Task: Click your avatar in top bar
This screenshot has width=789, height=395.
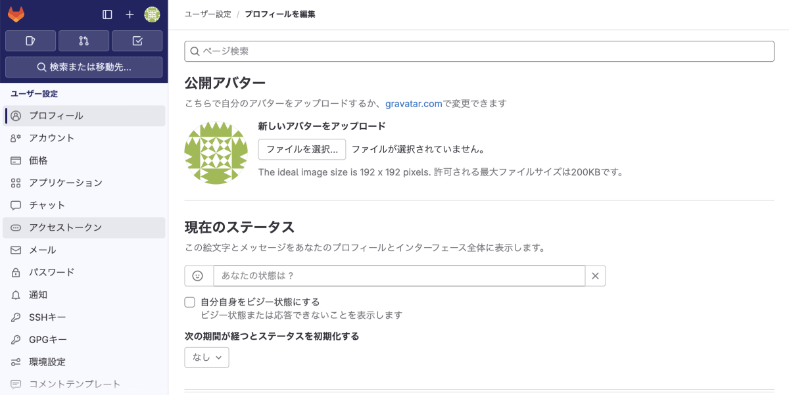Action: click(x=152, y=14)
